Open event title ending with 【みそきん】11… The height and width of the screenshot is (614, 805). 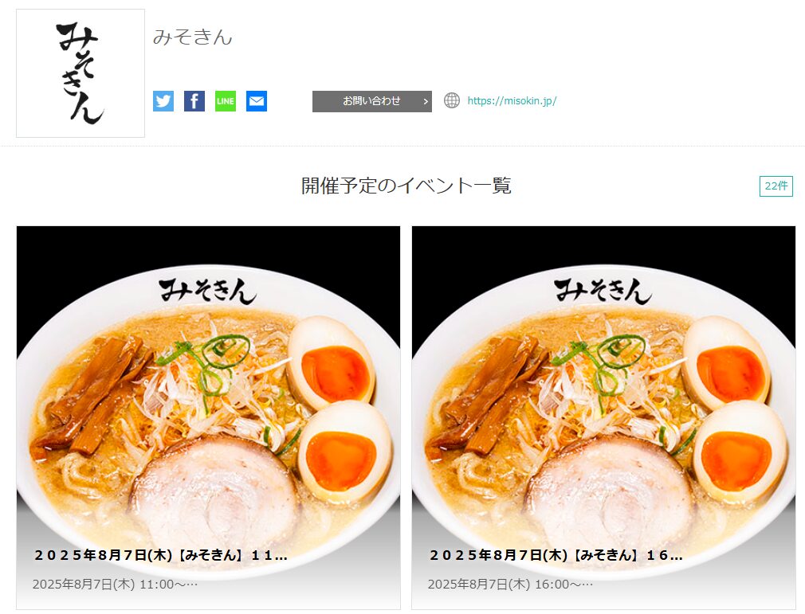(160, 555)
